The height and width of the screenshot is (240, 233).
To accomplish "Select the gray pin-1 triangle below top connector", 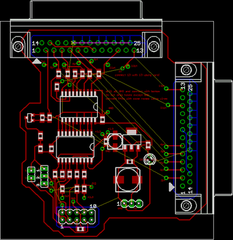I will click(37, 61).
